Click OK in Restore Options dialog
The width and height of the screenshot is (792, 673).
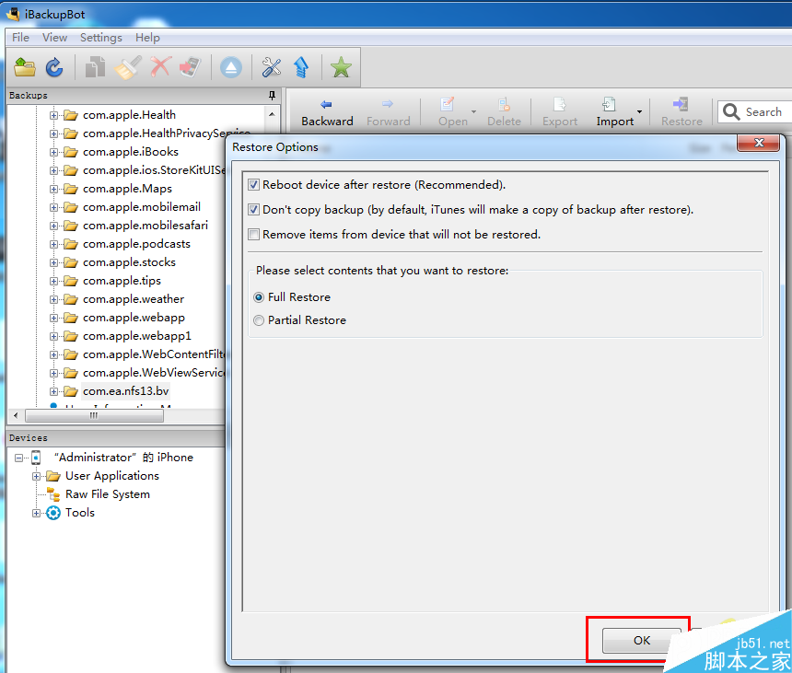[x=642, y=640]
